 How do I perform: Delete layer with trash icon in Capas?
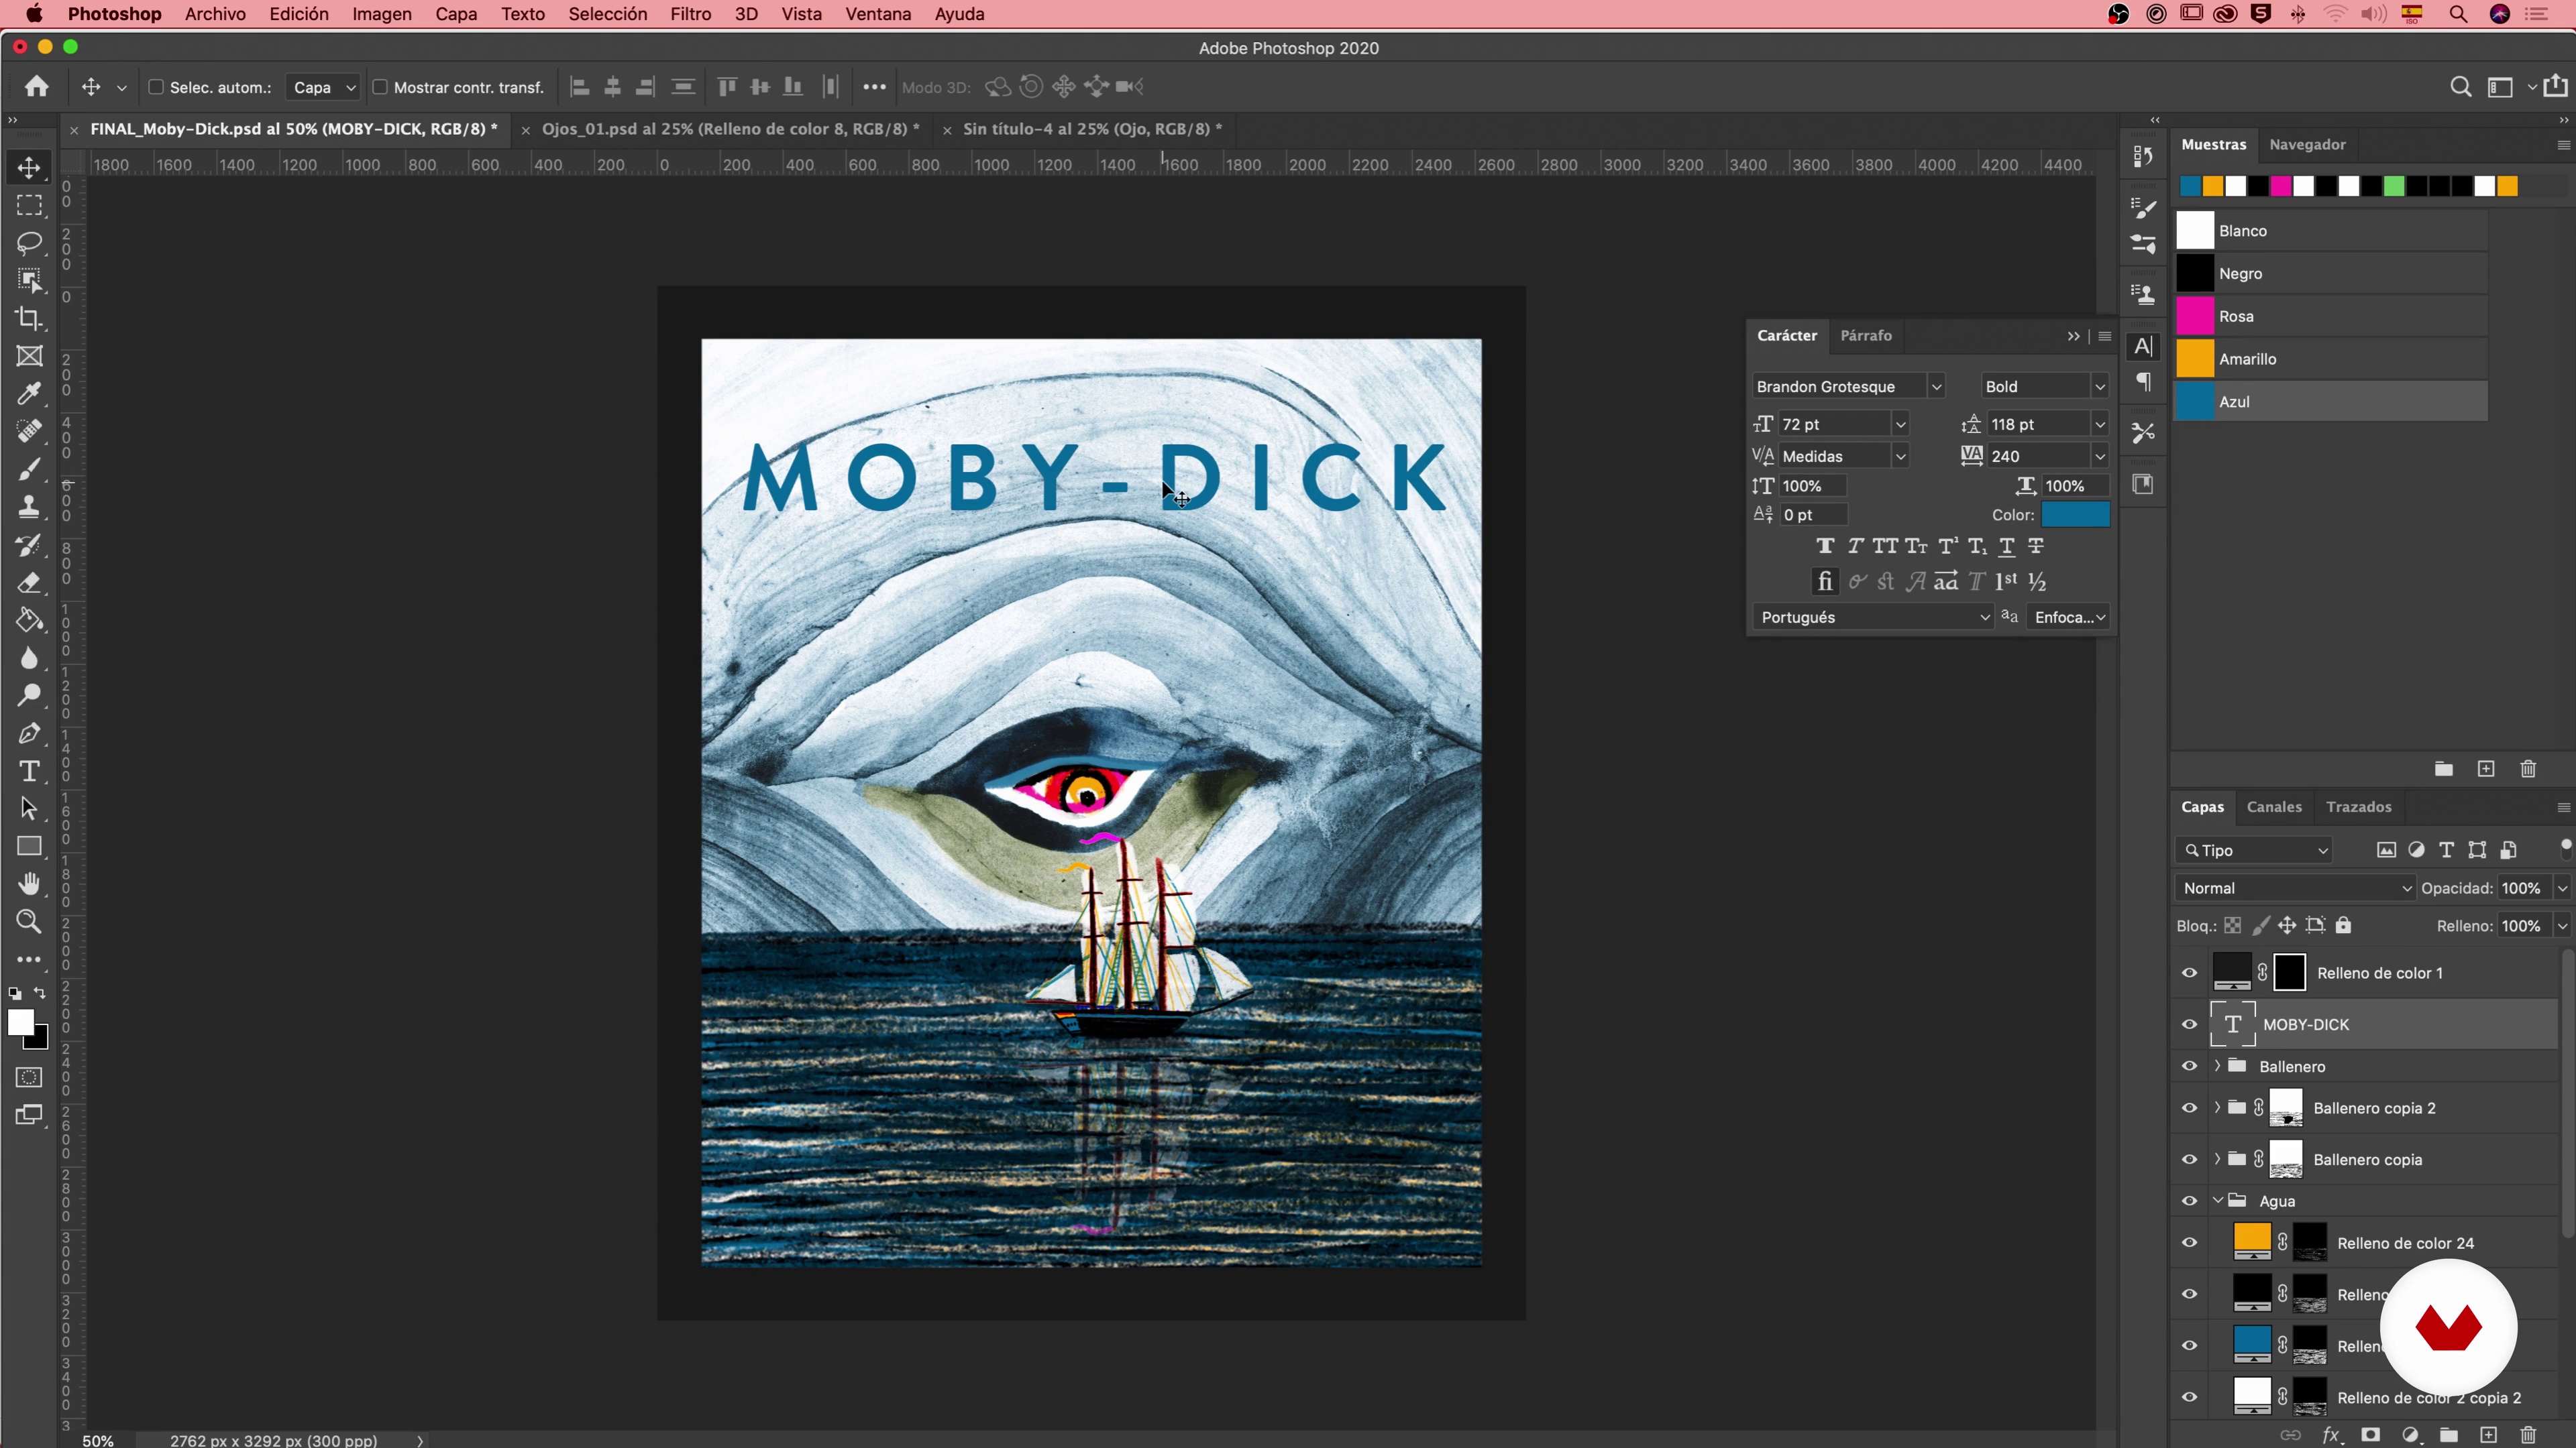click(2528, 1435)
